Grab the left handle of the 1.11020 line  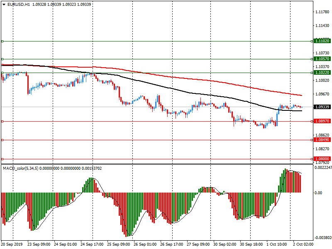click(2, 41)
